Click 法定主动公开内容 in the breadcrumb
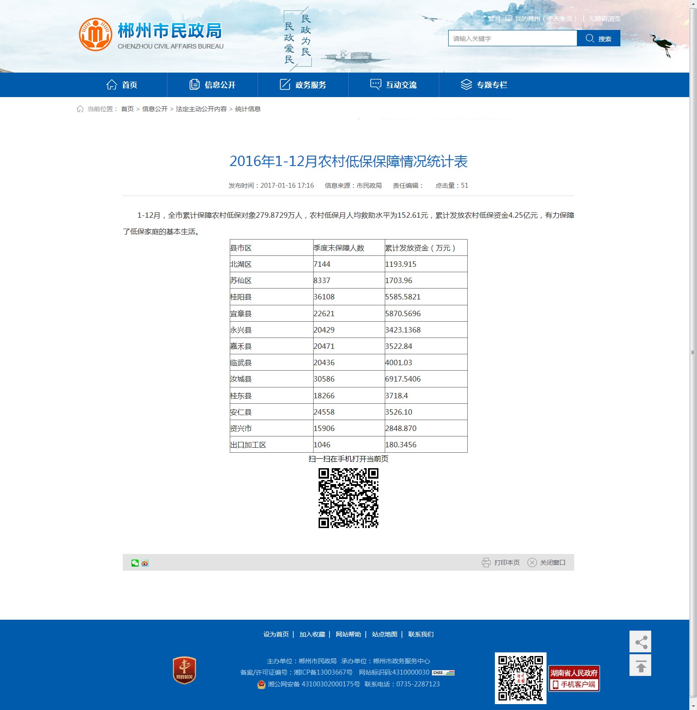The width and height of the screenshot is (697, 710). (x=201, y=109)
